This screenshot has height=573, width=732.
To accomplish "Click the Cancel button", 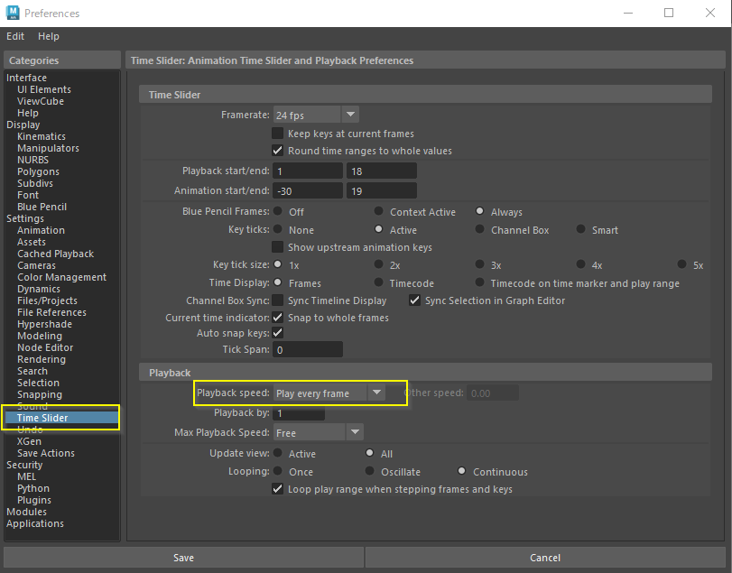I will 545,558.
